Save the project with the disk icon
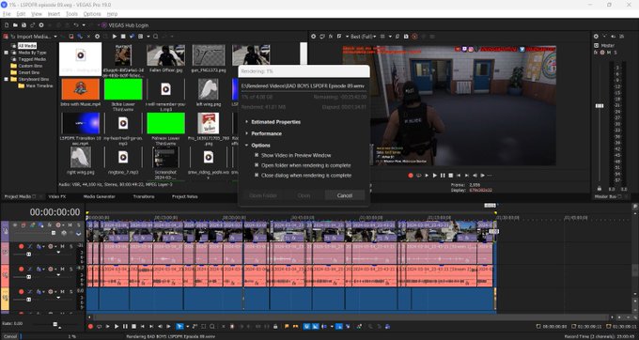Viewport: 639px width, 340px height. tap(23, 25)
